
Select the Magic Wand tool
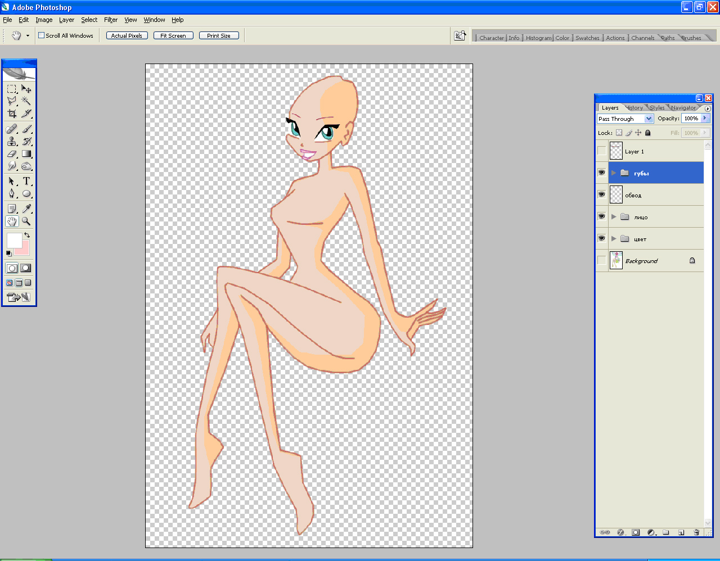[x=26, y=101]
